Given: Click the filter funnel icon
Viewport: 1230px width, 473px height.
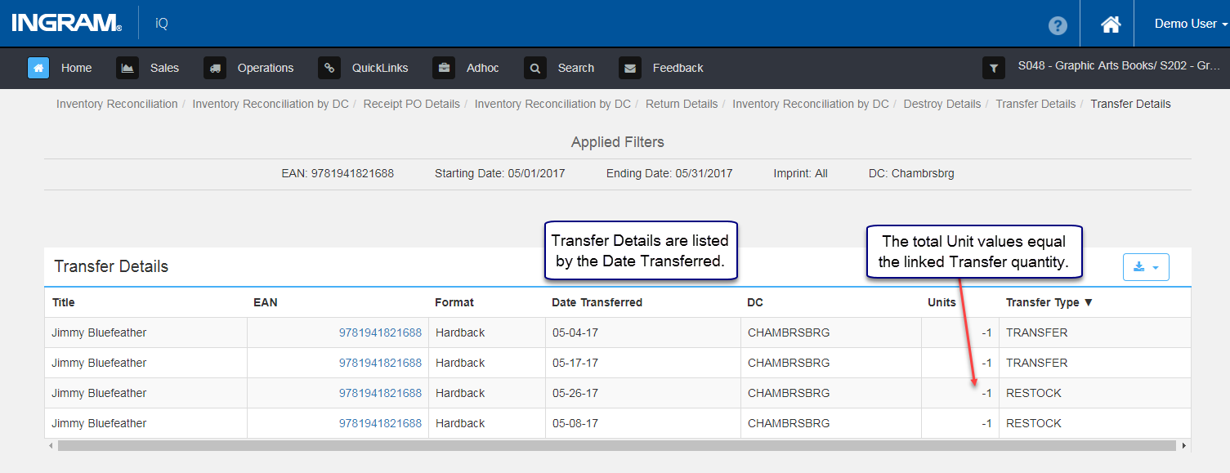Looking at the screenshot, I should tap(994, 68).
